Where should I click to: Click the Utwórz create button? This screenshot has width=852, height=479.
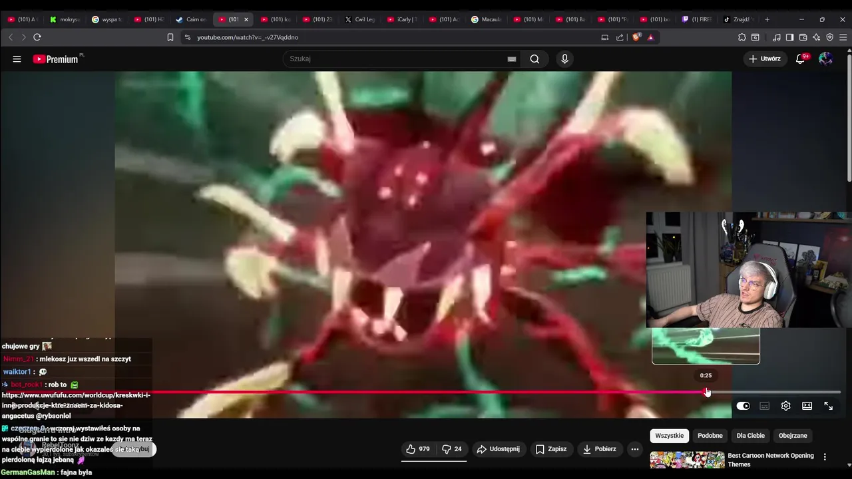764,59
